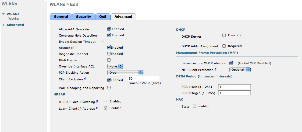Switch to the Security tab
Viewport: 302px width, 132px height.
tap(83, 17)
